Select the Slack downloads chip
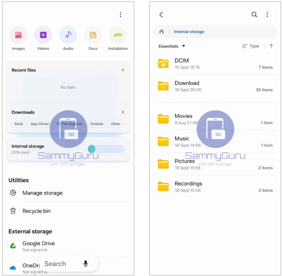282x276 pixels. click(18, 124)
